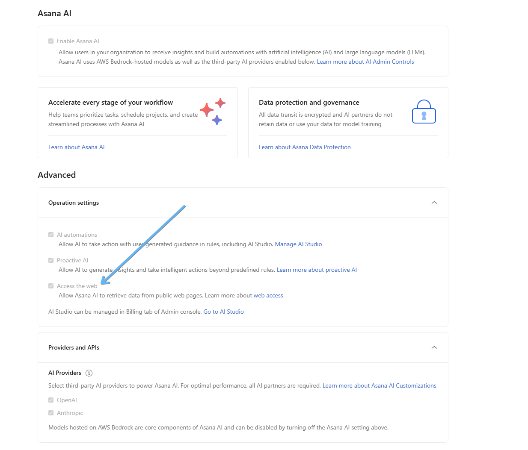Collapse the Operation settings section

(434, 203)
